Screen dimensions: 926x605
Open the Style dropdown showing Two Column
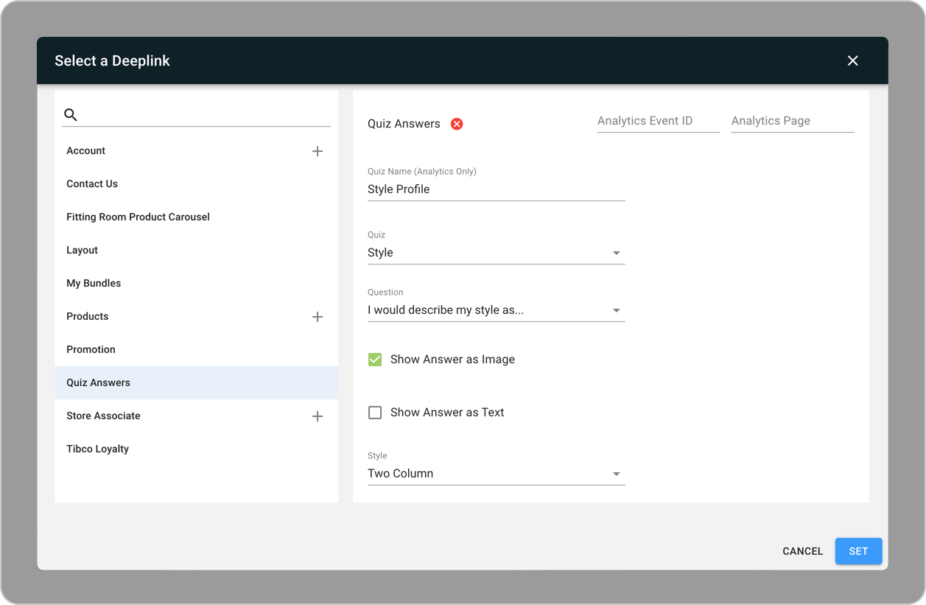click(497, 474)
